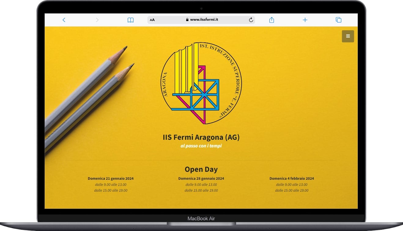Select Domenica 4 febbraio 2024 date
The width and height of the screenshot is (403, 231).
point(292,179)
